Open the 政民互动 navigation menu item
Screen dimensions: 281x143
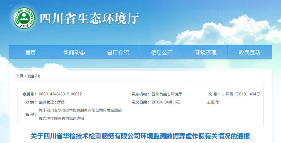point(250,52)
